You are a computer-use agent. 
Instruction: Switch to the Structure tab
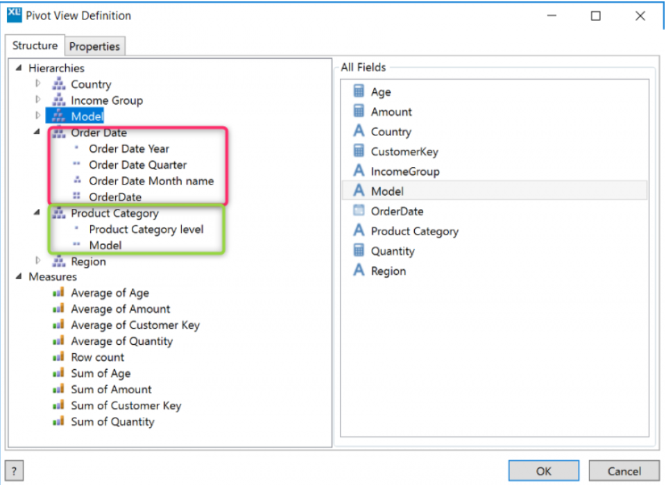(35, 46)
